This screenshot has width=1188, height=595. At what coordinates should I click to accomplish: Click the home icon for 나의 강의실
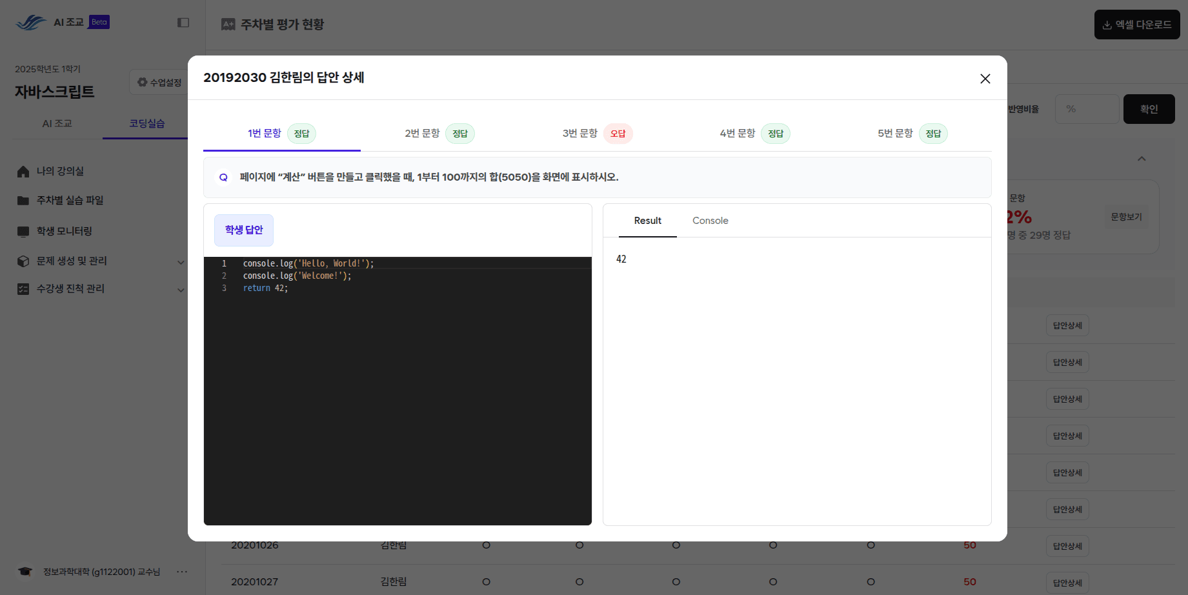(x=23, y=172)
